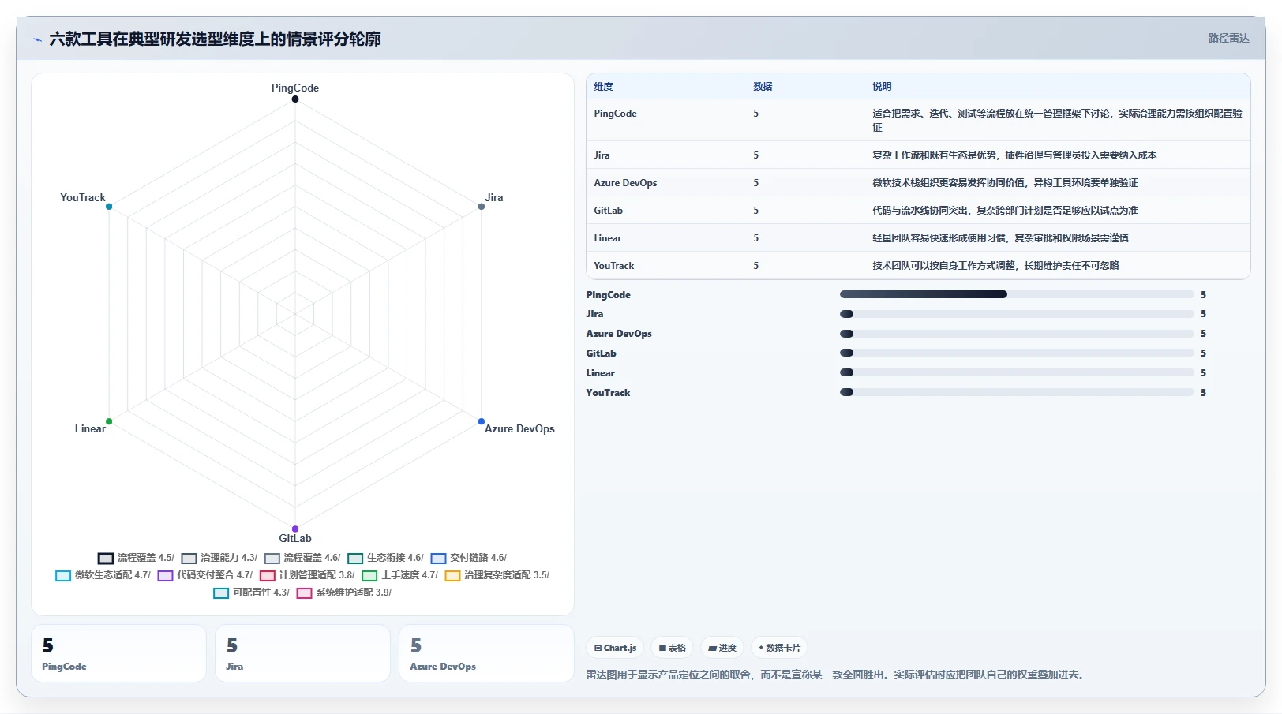Click the Azure DevOps progress bar
Image resolution: width=1282 pixels, height=714 pixels.
(1017, 334)
